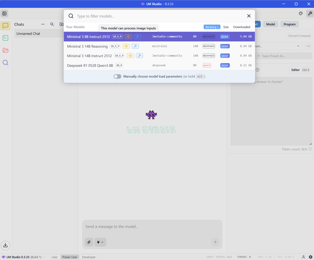Screen dimensions: 314x260
Task: Switch to Power User mode
Action: [70, 257]
